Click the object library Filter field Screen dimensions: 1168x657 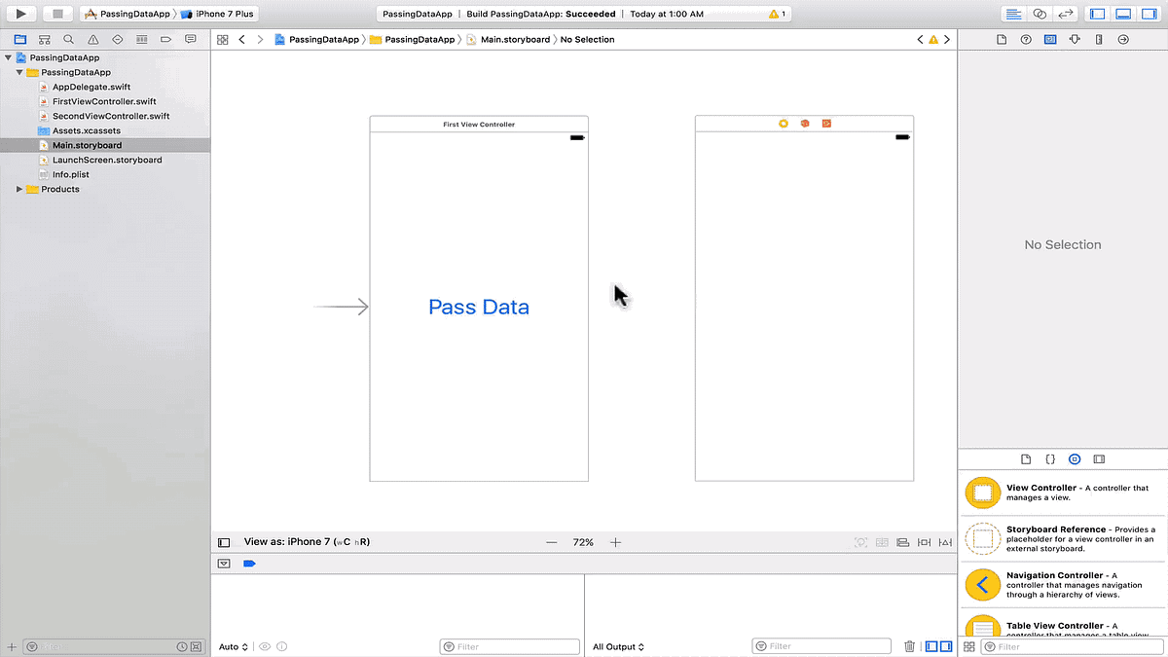(x=1071, y=646)
